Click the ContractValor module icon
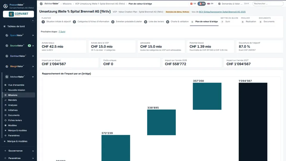 click(7, 56)
